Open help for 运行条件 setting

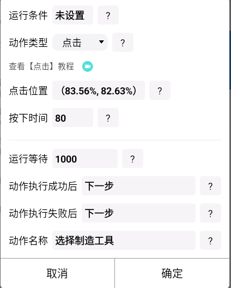pos(108,15)
